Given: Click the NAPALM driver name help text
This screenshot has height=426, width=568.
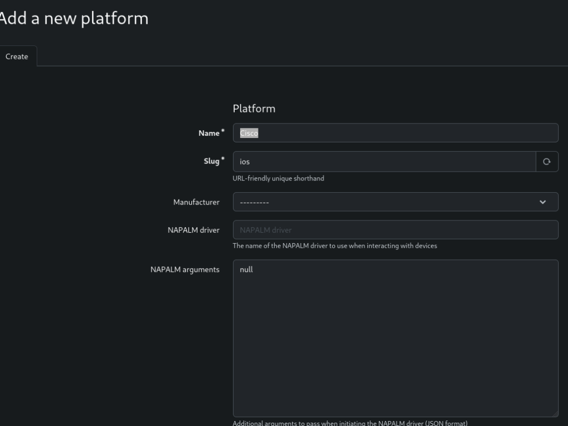Looking at the screenshot, I should click(334, 246).
